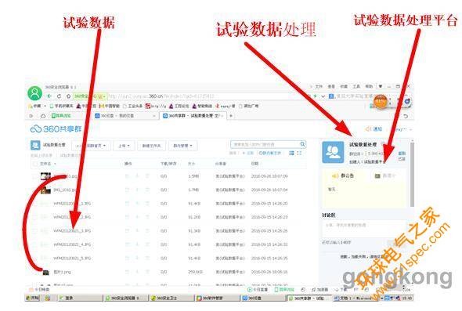Click the 讨论区 message input box
Image resolution: width=462 pixels, height=311 pixels.
[364, 228]
